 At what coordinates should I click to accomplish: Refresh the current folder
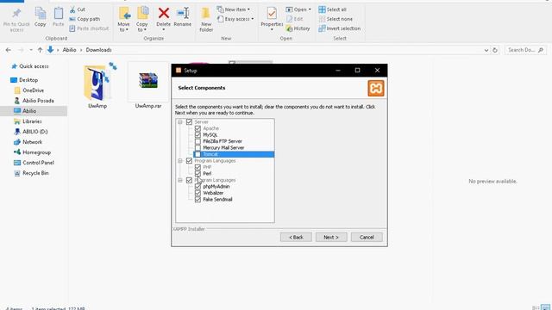pos(495,50)
